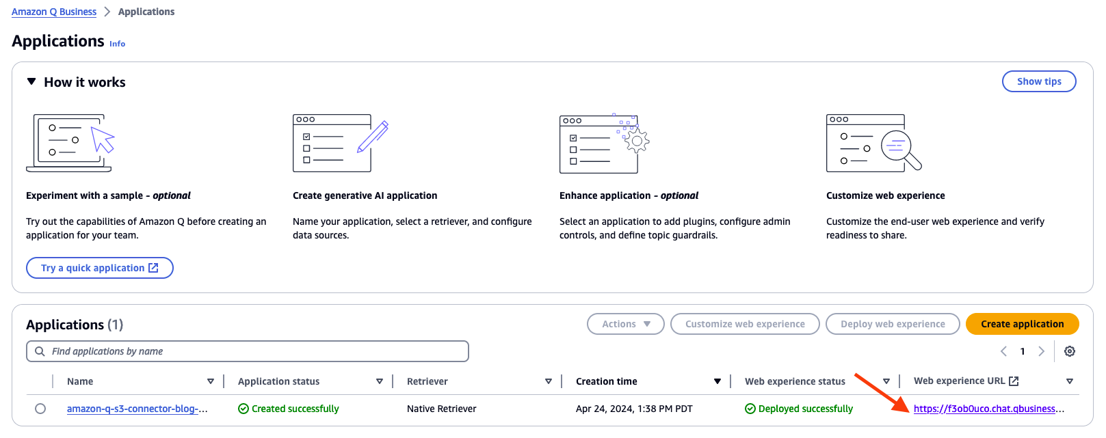The height and width of the screenshot is (438, 1106).
Task: Click the Create generative AI application heading
Action: click(x=365, y=195)
